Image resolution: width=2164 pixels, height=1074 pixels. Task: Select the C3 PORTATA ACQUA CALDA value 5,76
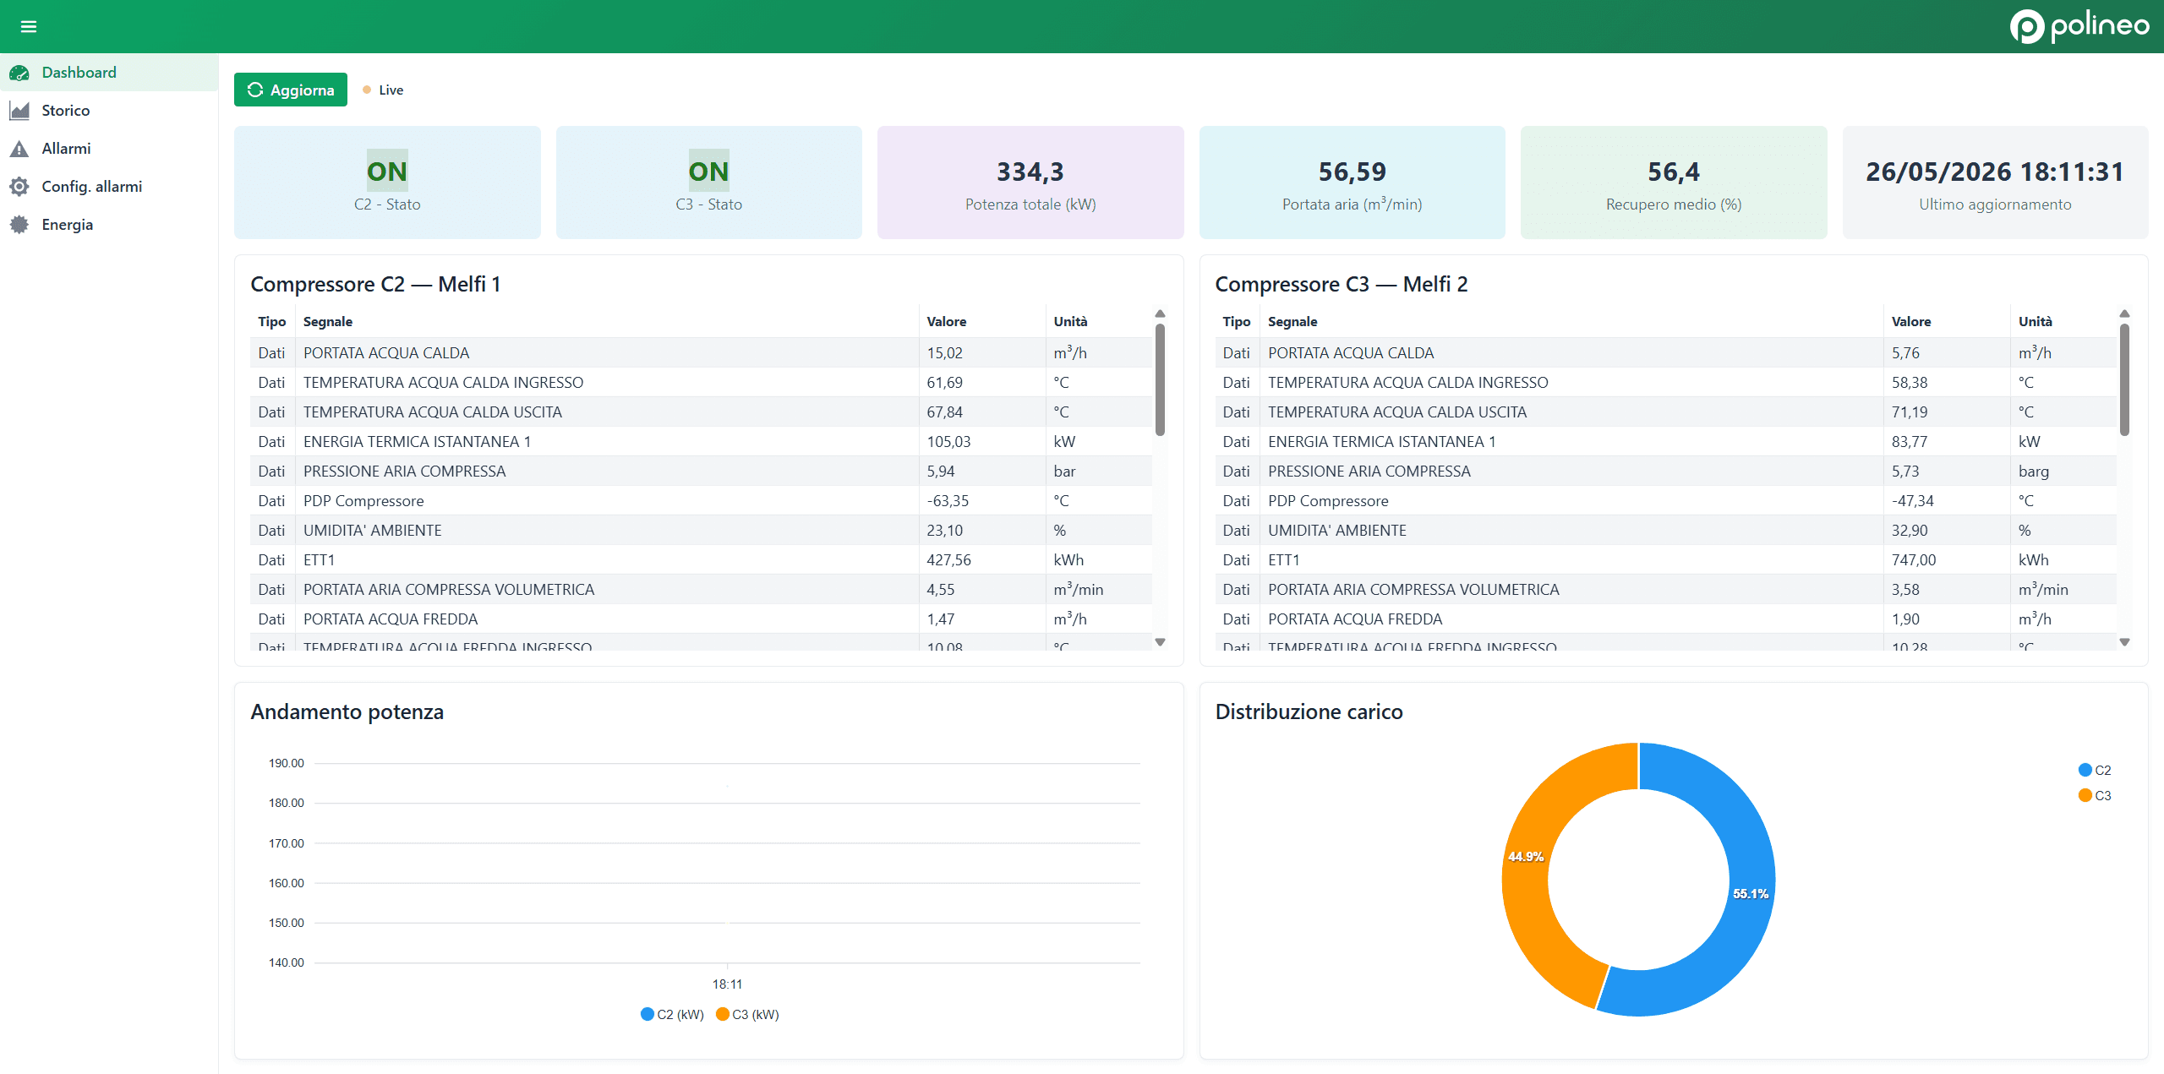coord(1906,353)
